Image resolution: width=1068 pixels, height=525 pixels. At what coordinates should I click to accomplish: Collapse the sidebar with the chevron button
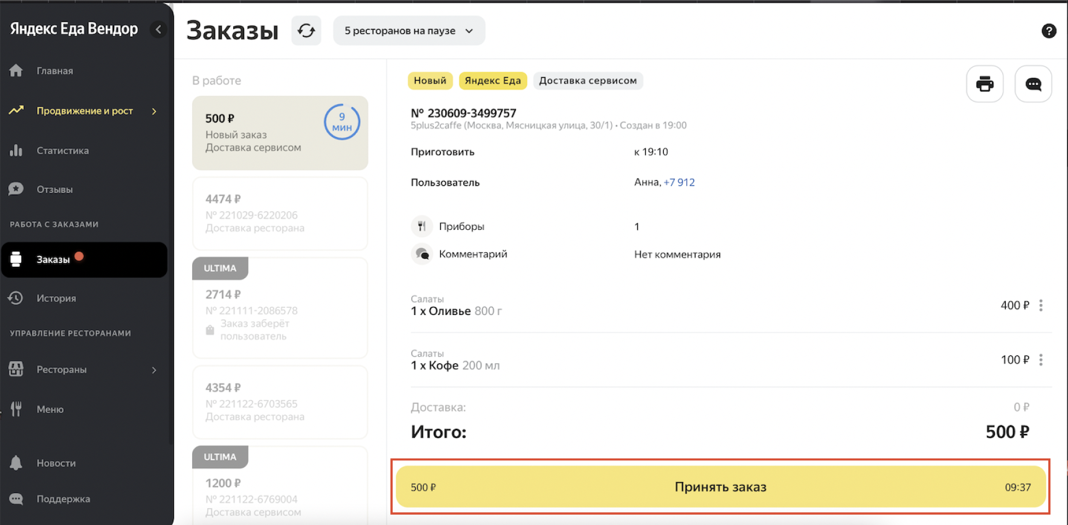pyautogui.click(x=158, y=29)
